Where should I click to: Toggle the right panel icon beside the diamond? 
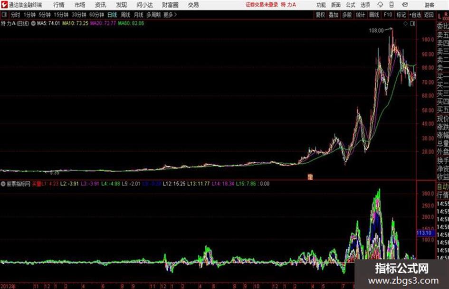tap(412, 24)
